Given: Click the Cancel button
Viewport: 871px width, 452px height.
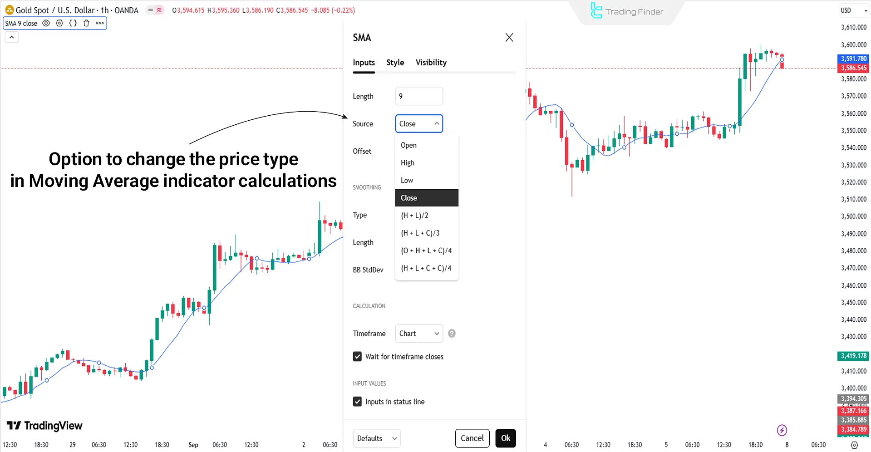Looking at the screenshot, I should click(x=472, y=438).
